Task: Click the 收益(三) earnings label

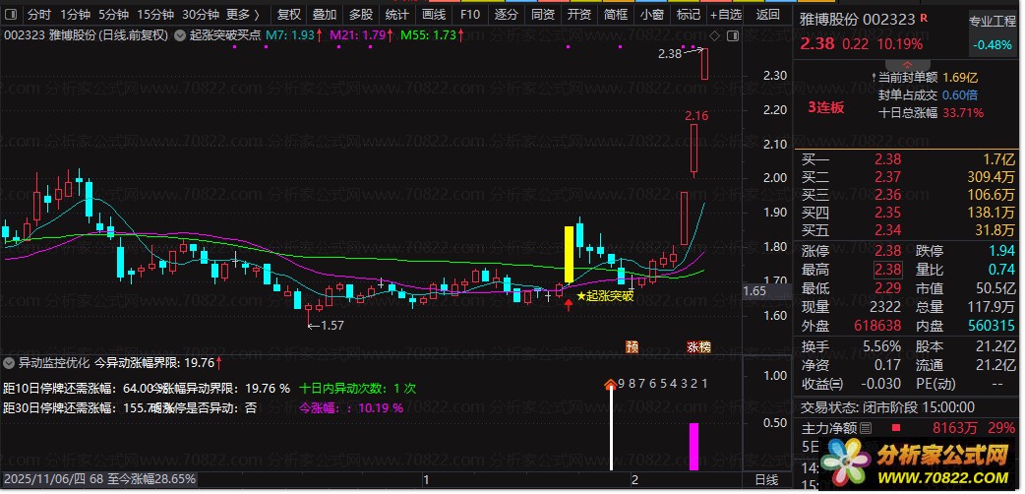Action: click(822, 384)
